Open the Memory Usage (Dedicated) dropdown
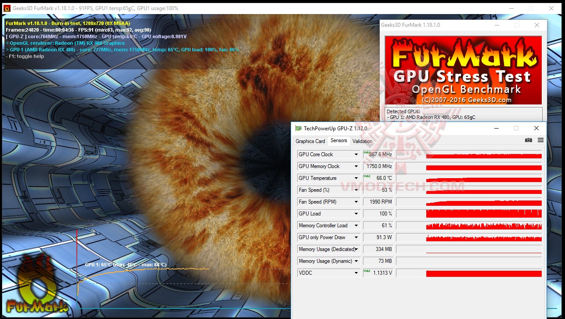 (356, 249)
